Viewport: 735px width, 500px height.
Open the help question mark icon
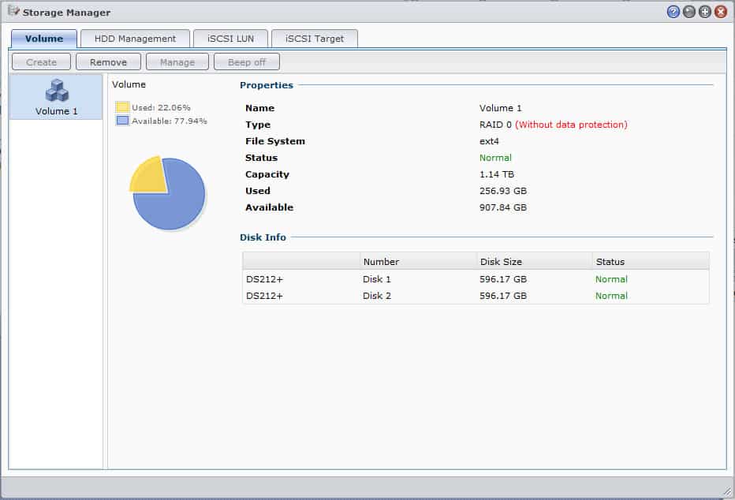pos(673,12)
